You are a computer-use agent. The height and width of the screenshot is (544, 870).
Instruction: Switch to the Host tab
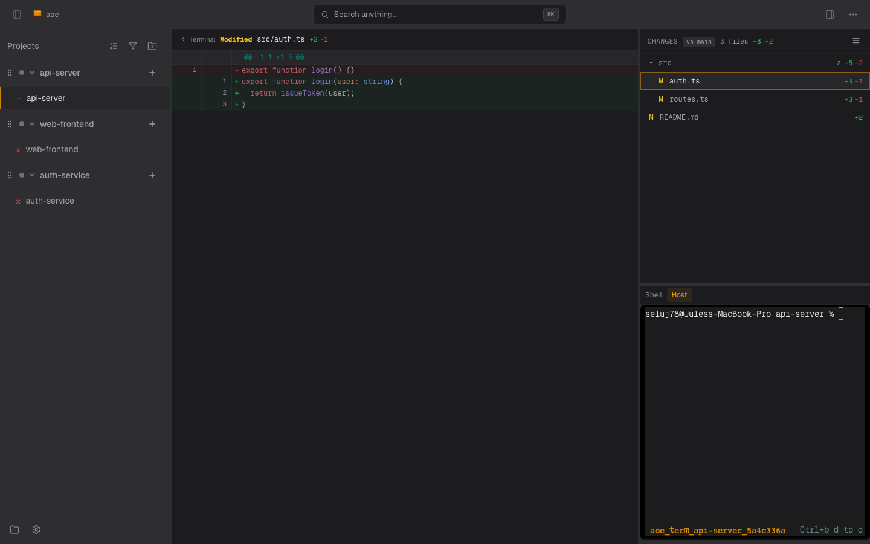[x=679, y=295]
